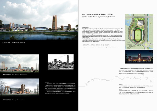Click the 'Cooperative Architects' credit line
This screenshot has width=157, height=111.
coord(100,47)
